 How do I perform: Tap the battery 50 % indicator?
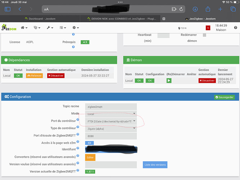point(232,2)
